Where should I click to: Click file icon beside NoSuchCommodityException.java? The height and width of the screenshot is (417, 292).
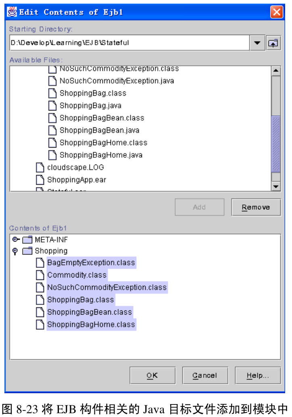(x=52, y=81)
